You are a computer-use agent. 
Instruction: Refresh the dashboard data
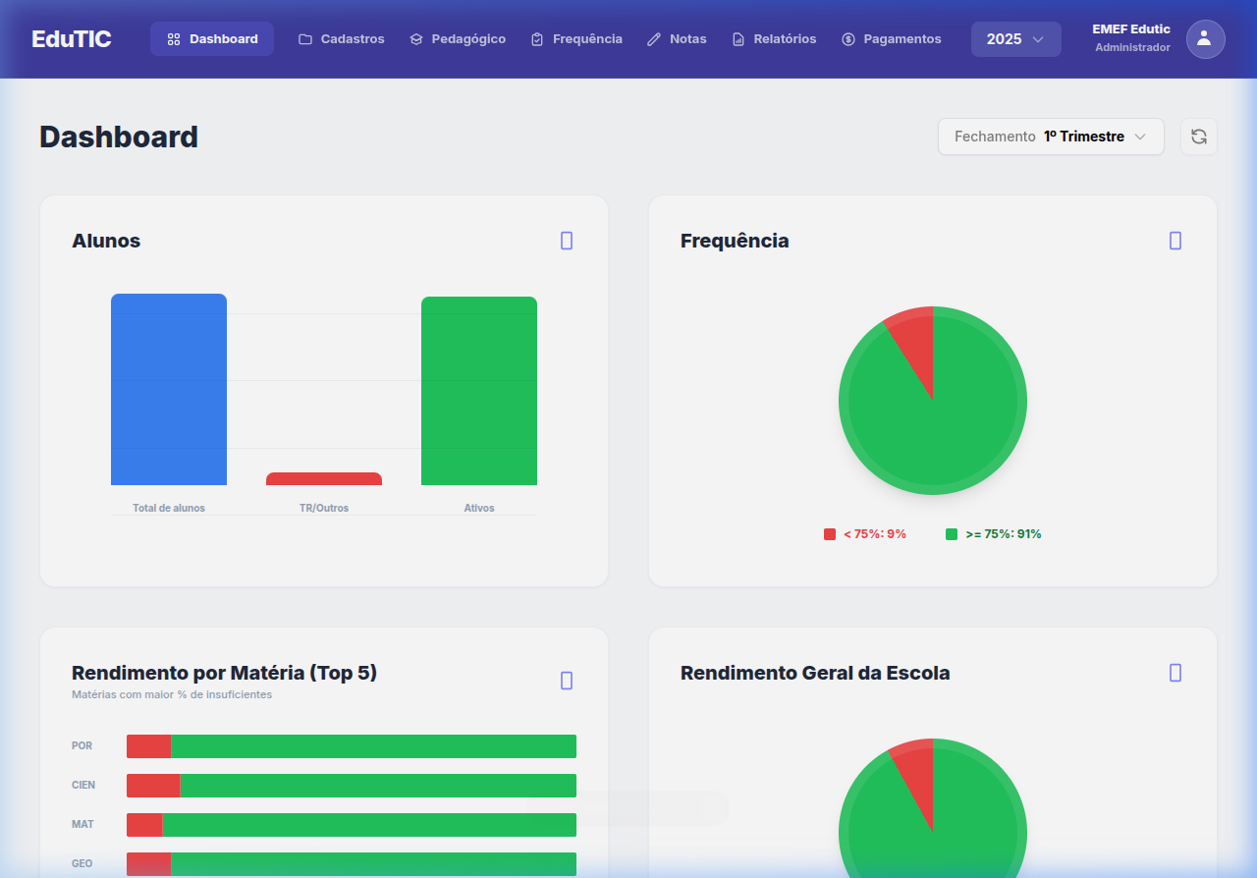point(1198,137)
